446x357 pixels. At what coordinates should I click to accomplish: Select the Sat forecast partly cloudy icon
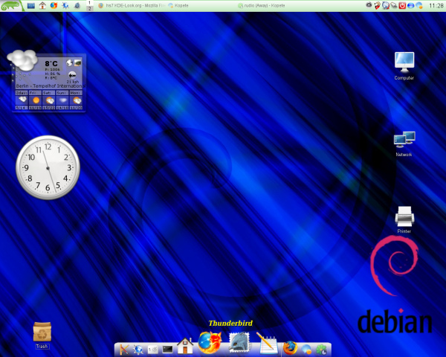click(49, 100)
